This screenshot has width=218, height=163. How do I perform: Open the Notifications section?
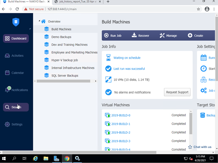coord(16,90)
